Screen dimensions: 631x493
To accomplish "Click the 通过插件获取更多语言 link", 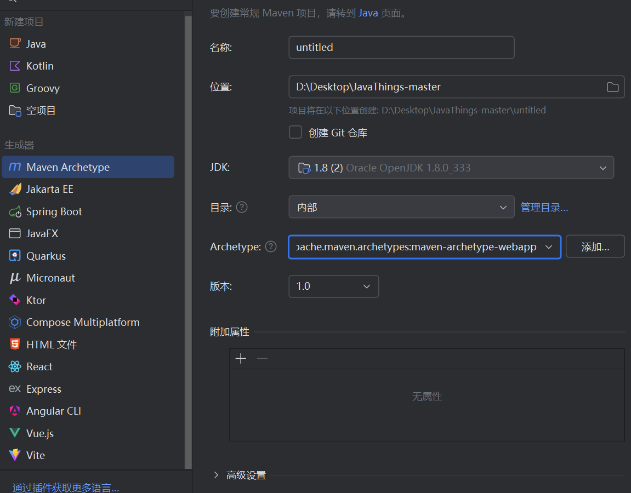I will coord(66,487).
